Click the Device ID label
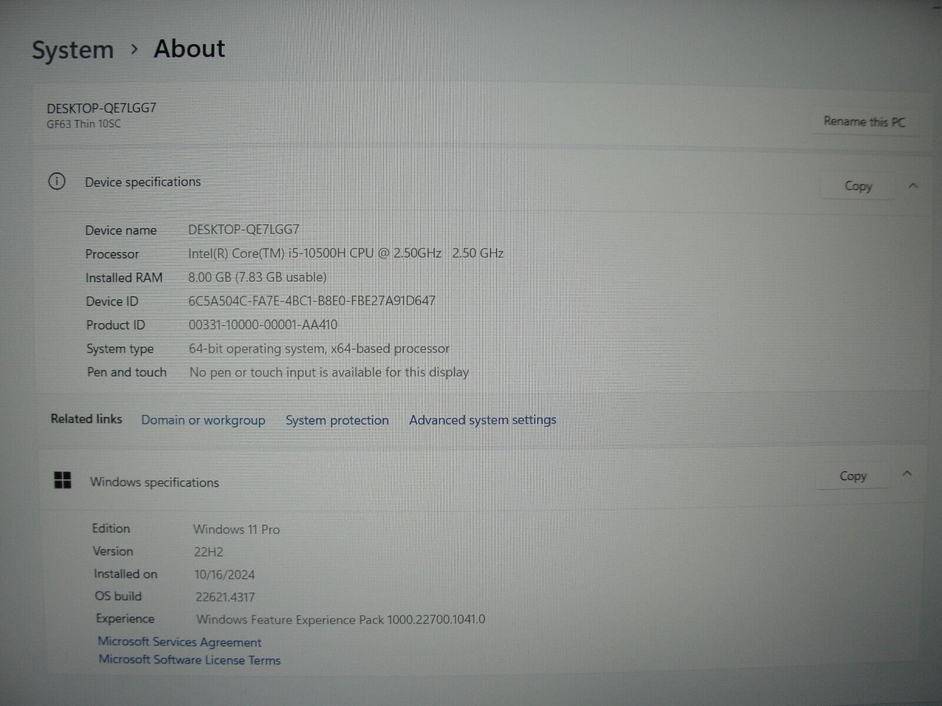942x706 pixels. (112, 301)
